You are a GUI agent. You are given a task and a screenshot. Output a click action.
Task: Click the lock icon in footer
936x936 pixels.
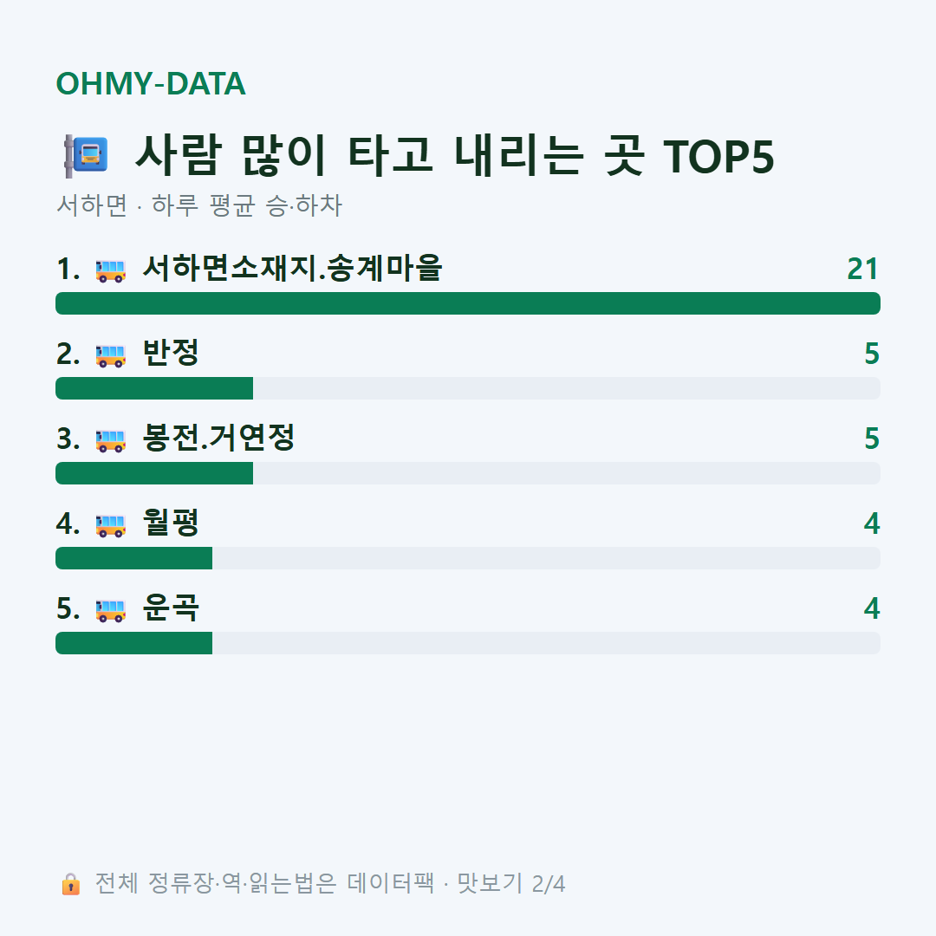click(71, 884)
